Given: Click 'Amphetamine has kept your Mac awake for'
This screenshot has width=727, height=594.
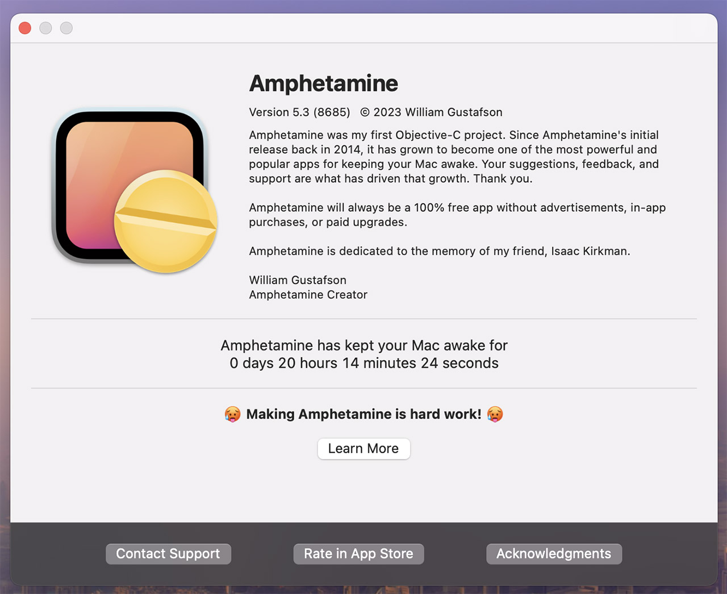Looking at the screenshot, I should [x=364, y=345].
